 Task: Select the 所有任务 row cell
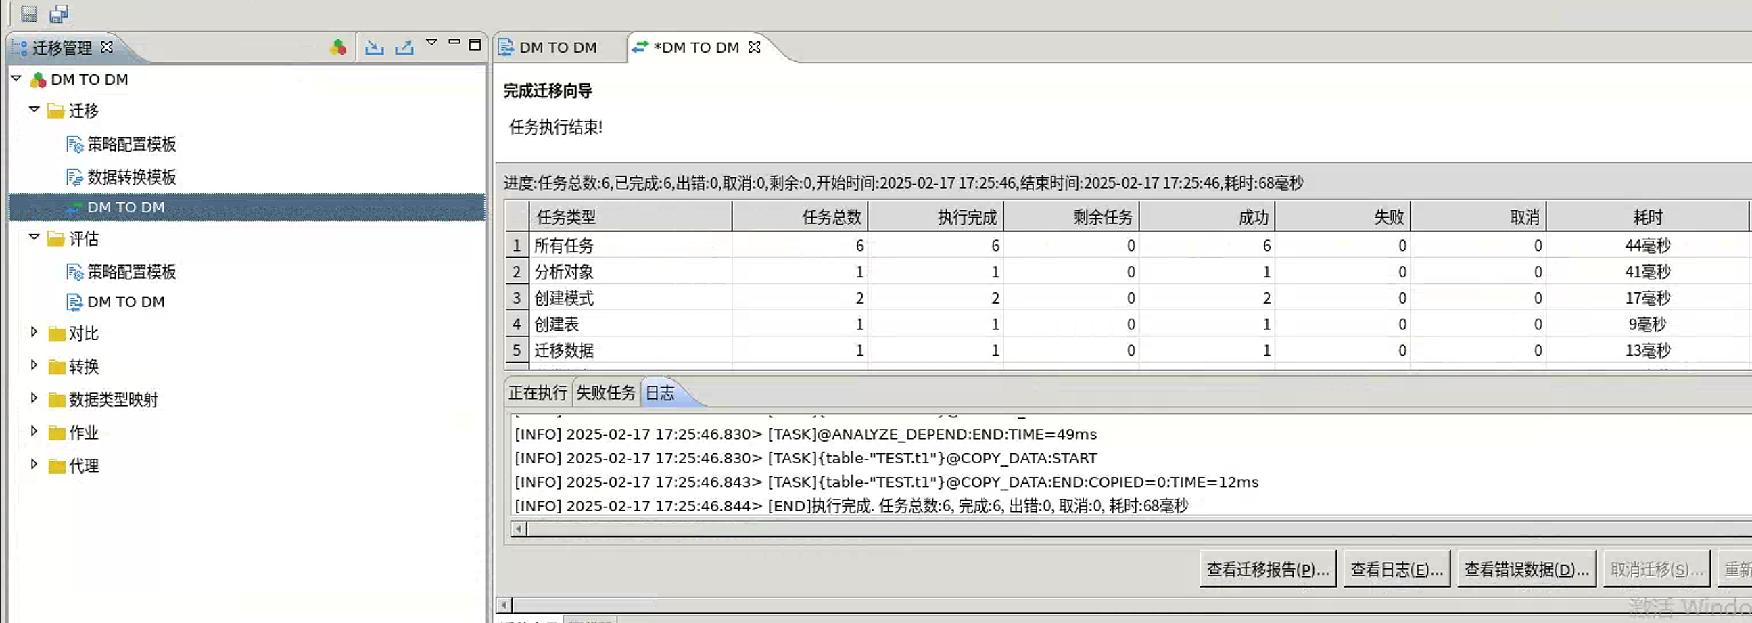tap(630, 246)
